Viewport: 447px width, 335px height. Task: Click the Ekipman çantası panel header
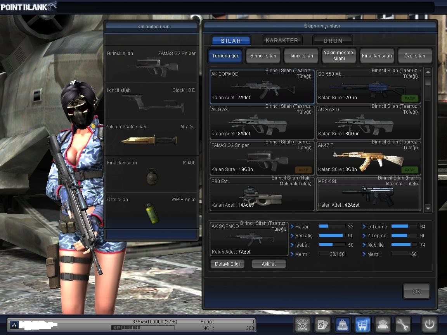pyautogui.click(x=320, y=26)
